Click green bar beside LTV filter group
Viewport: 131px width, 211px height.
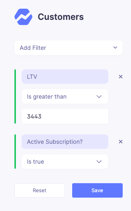click(15, 96)
